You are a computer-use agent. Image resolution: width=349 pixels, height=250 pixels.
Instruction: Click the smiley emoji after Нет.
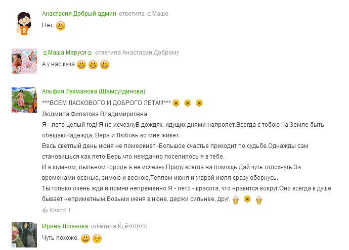(x=61, y=26)
